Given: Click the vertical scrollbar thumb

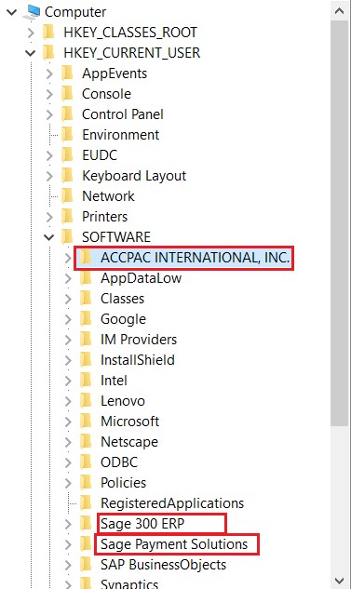Looking at the screenshot, I should 339,223.
